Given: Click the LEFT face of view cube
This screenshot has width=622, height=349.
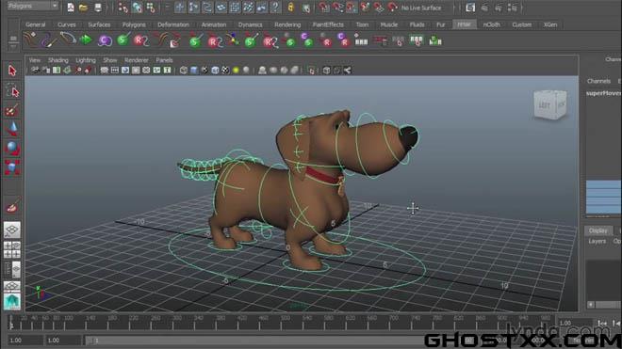Looking at the screenshot, I should [x=545, y=105].
